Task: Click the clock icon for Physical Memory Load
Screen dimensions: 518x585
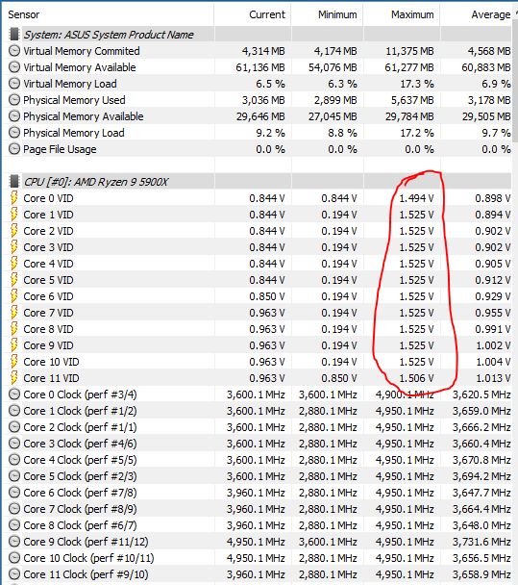Action: click(x=14, y=133)
